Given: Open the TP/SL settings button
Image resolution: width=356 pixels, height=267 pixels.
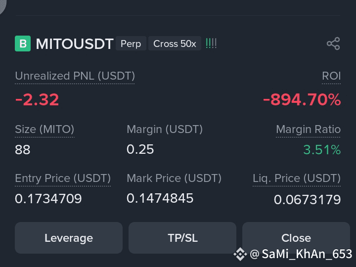Looking at the screenshot, I should pyautogui.click(x=182, y=238).
